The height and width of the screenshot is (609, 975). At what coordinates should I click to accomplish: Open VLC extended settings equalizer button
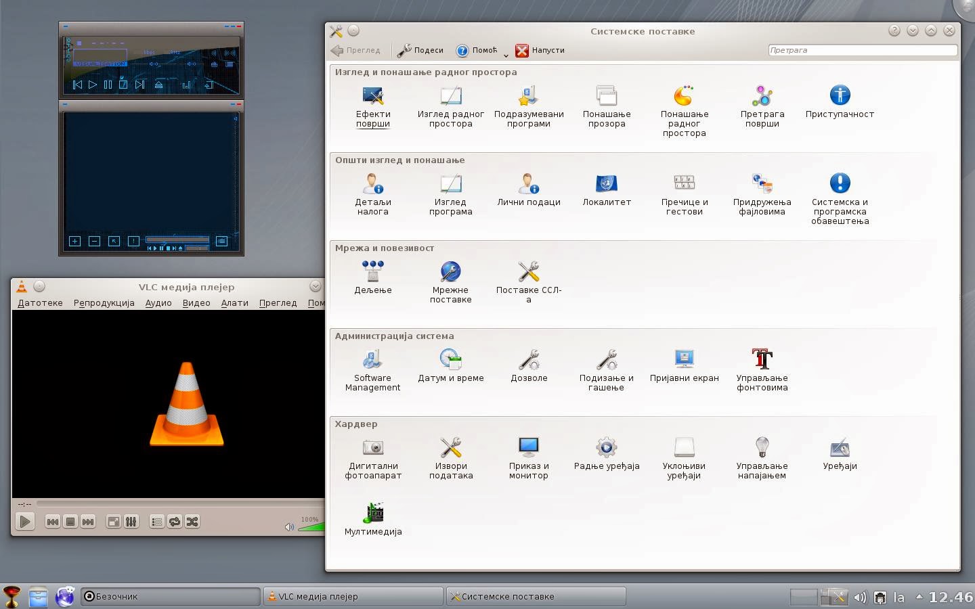pos(131,522)
